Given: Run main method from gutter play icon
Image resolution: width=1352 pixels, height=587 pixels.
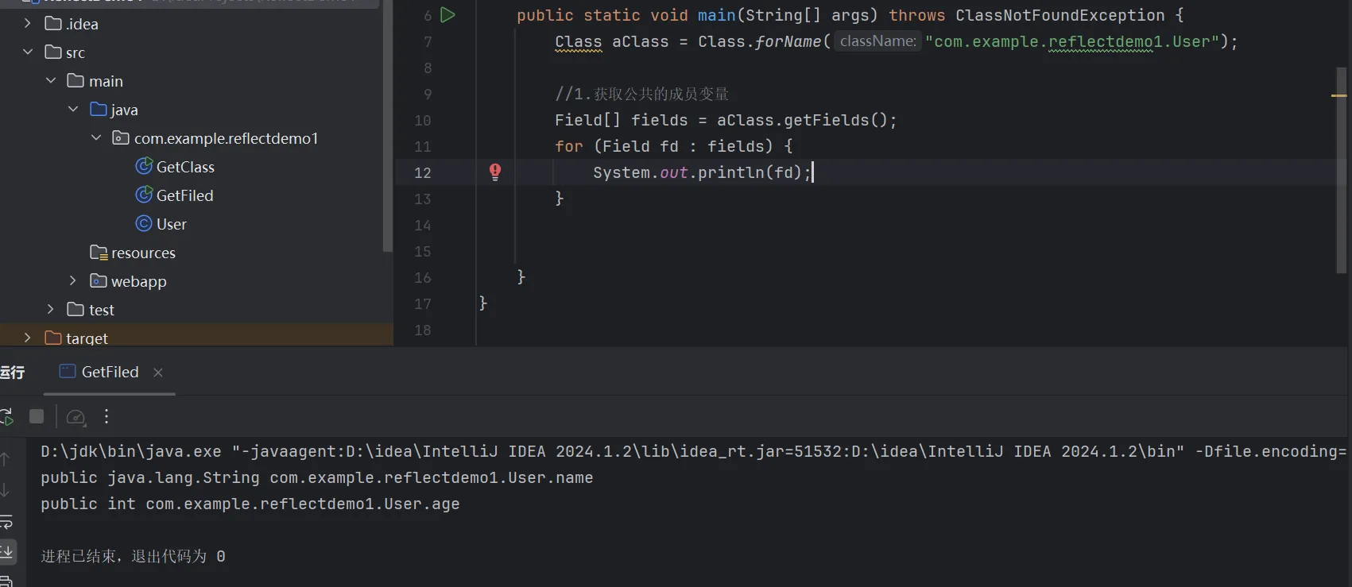Looking at the screenshot, I should (x=447, y=15).
